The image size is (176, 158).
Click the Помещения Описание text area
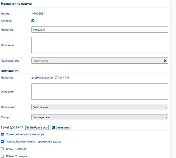(100, 91)
